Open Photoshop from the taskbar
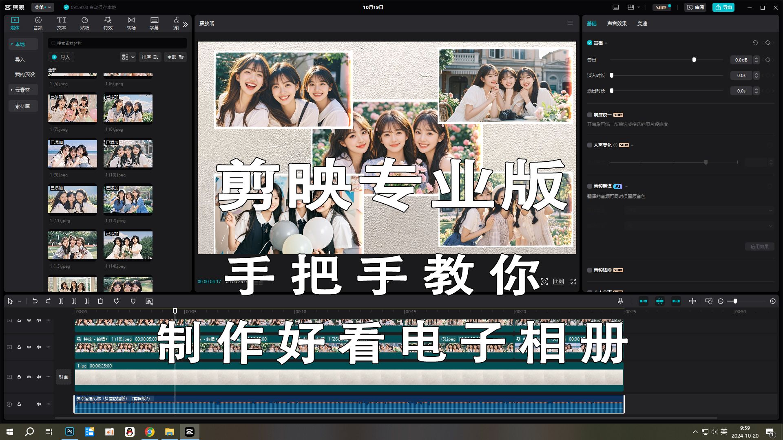This screenshot has height=440, width=783. [70, 432]
